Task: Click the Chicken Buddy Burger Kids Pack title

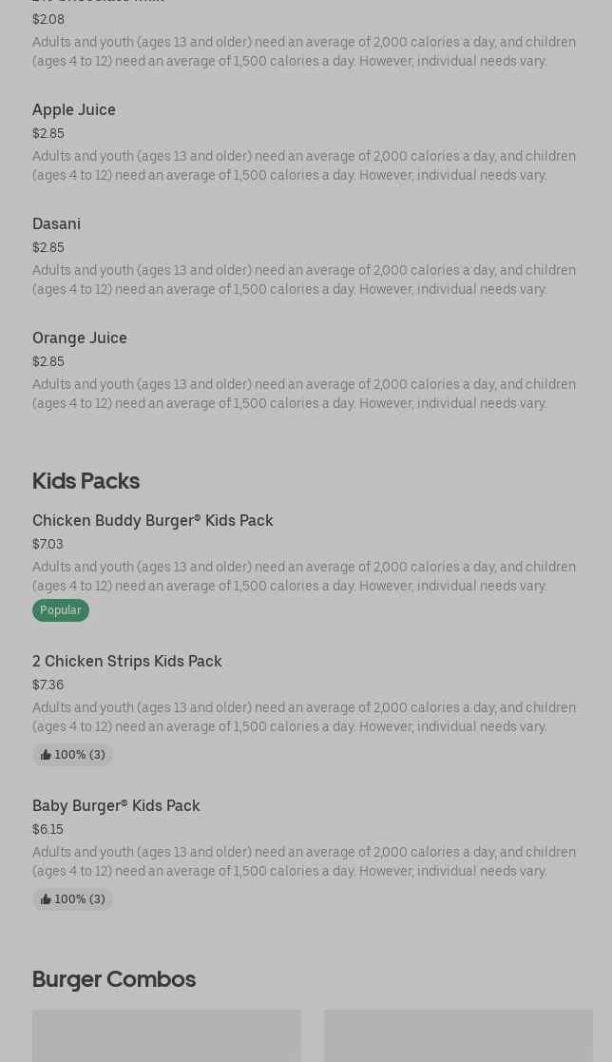Action: (x=152, y=521)
